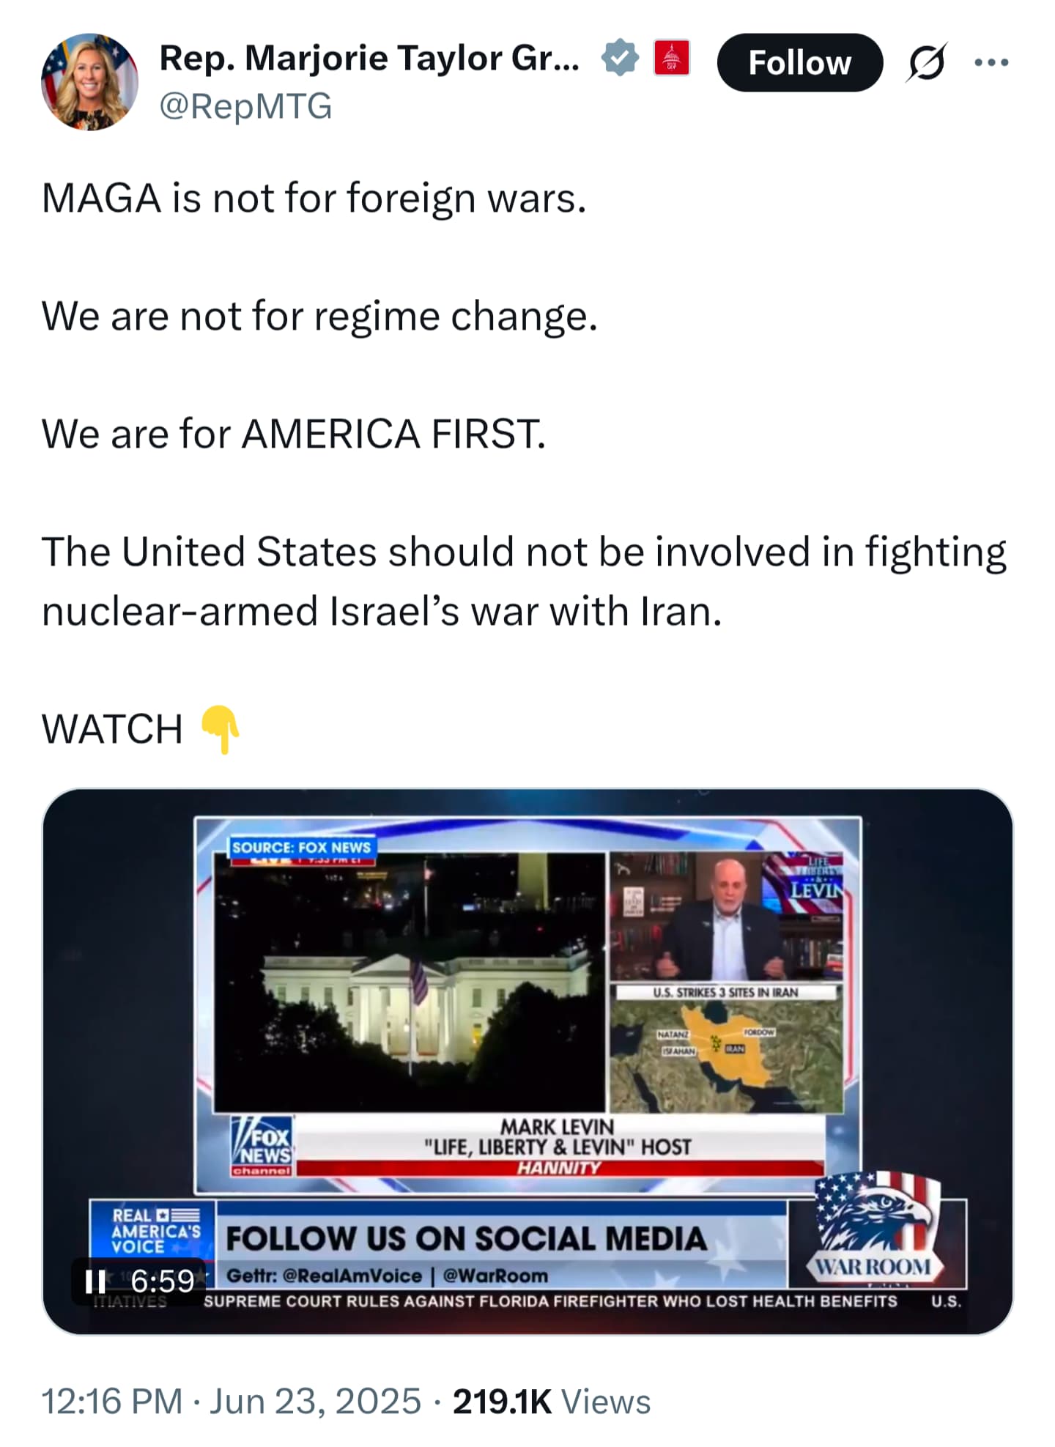This screenshot has width=1055, height=1447.
Task: Pause the video with the pause icon
Action: tap(95, 1281)
